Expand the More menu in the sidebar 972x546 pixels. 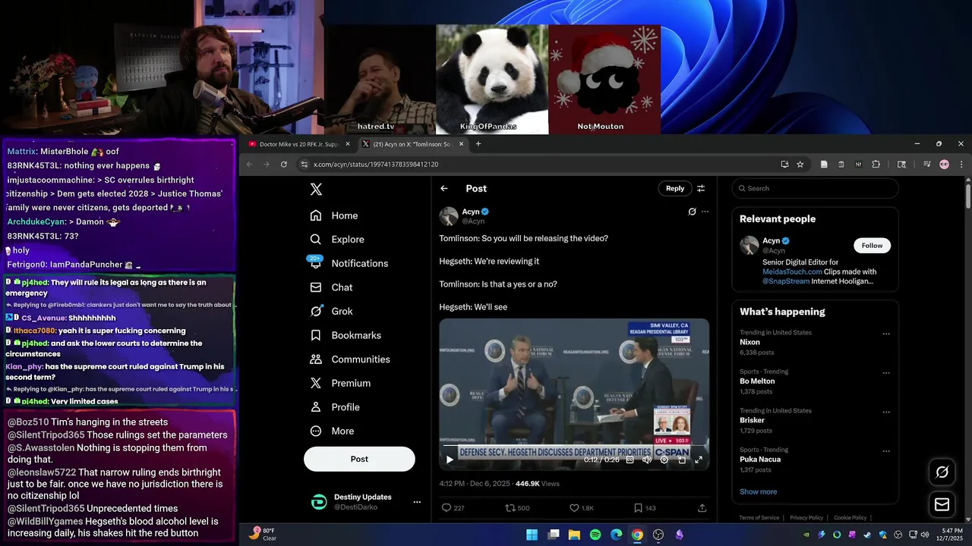tap(333, 431)
